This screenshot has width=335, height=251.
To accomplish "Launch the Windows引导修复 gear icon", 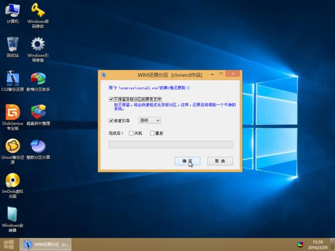I will pos(38,50).
